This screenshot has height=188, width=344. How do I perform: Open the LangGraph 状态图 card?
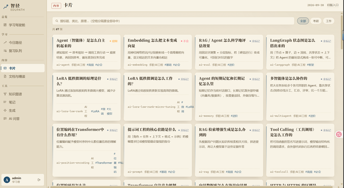click(300, 52)
